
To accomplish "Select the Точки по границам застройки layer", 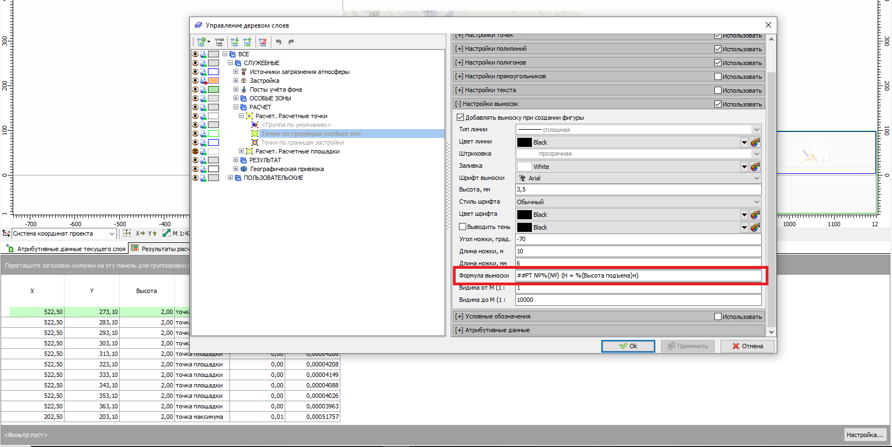I will point(302,142).
